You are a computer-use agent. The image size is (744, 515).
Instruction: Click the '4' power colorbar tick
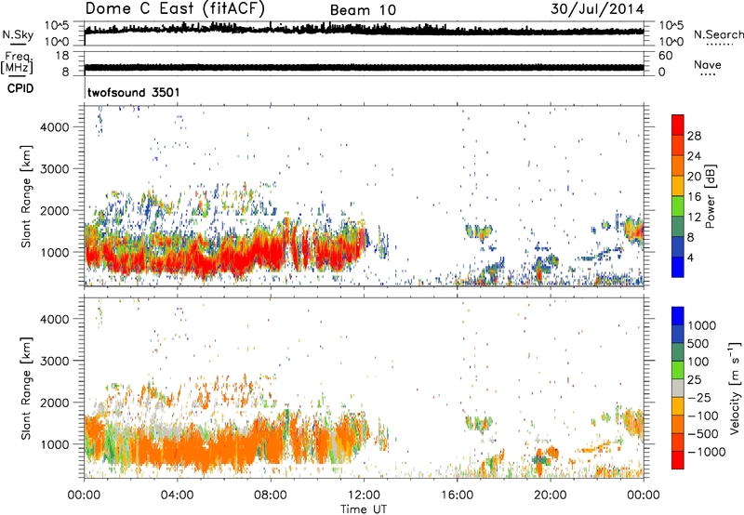point(690,257)
